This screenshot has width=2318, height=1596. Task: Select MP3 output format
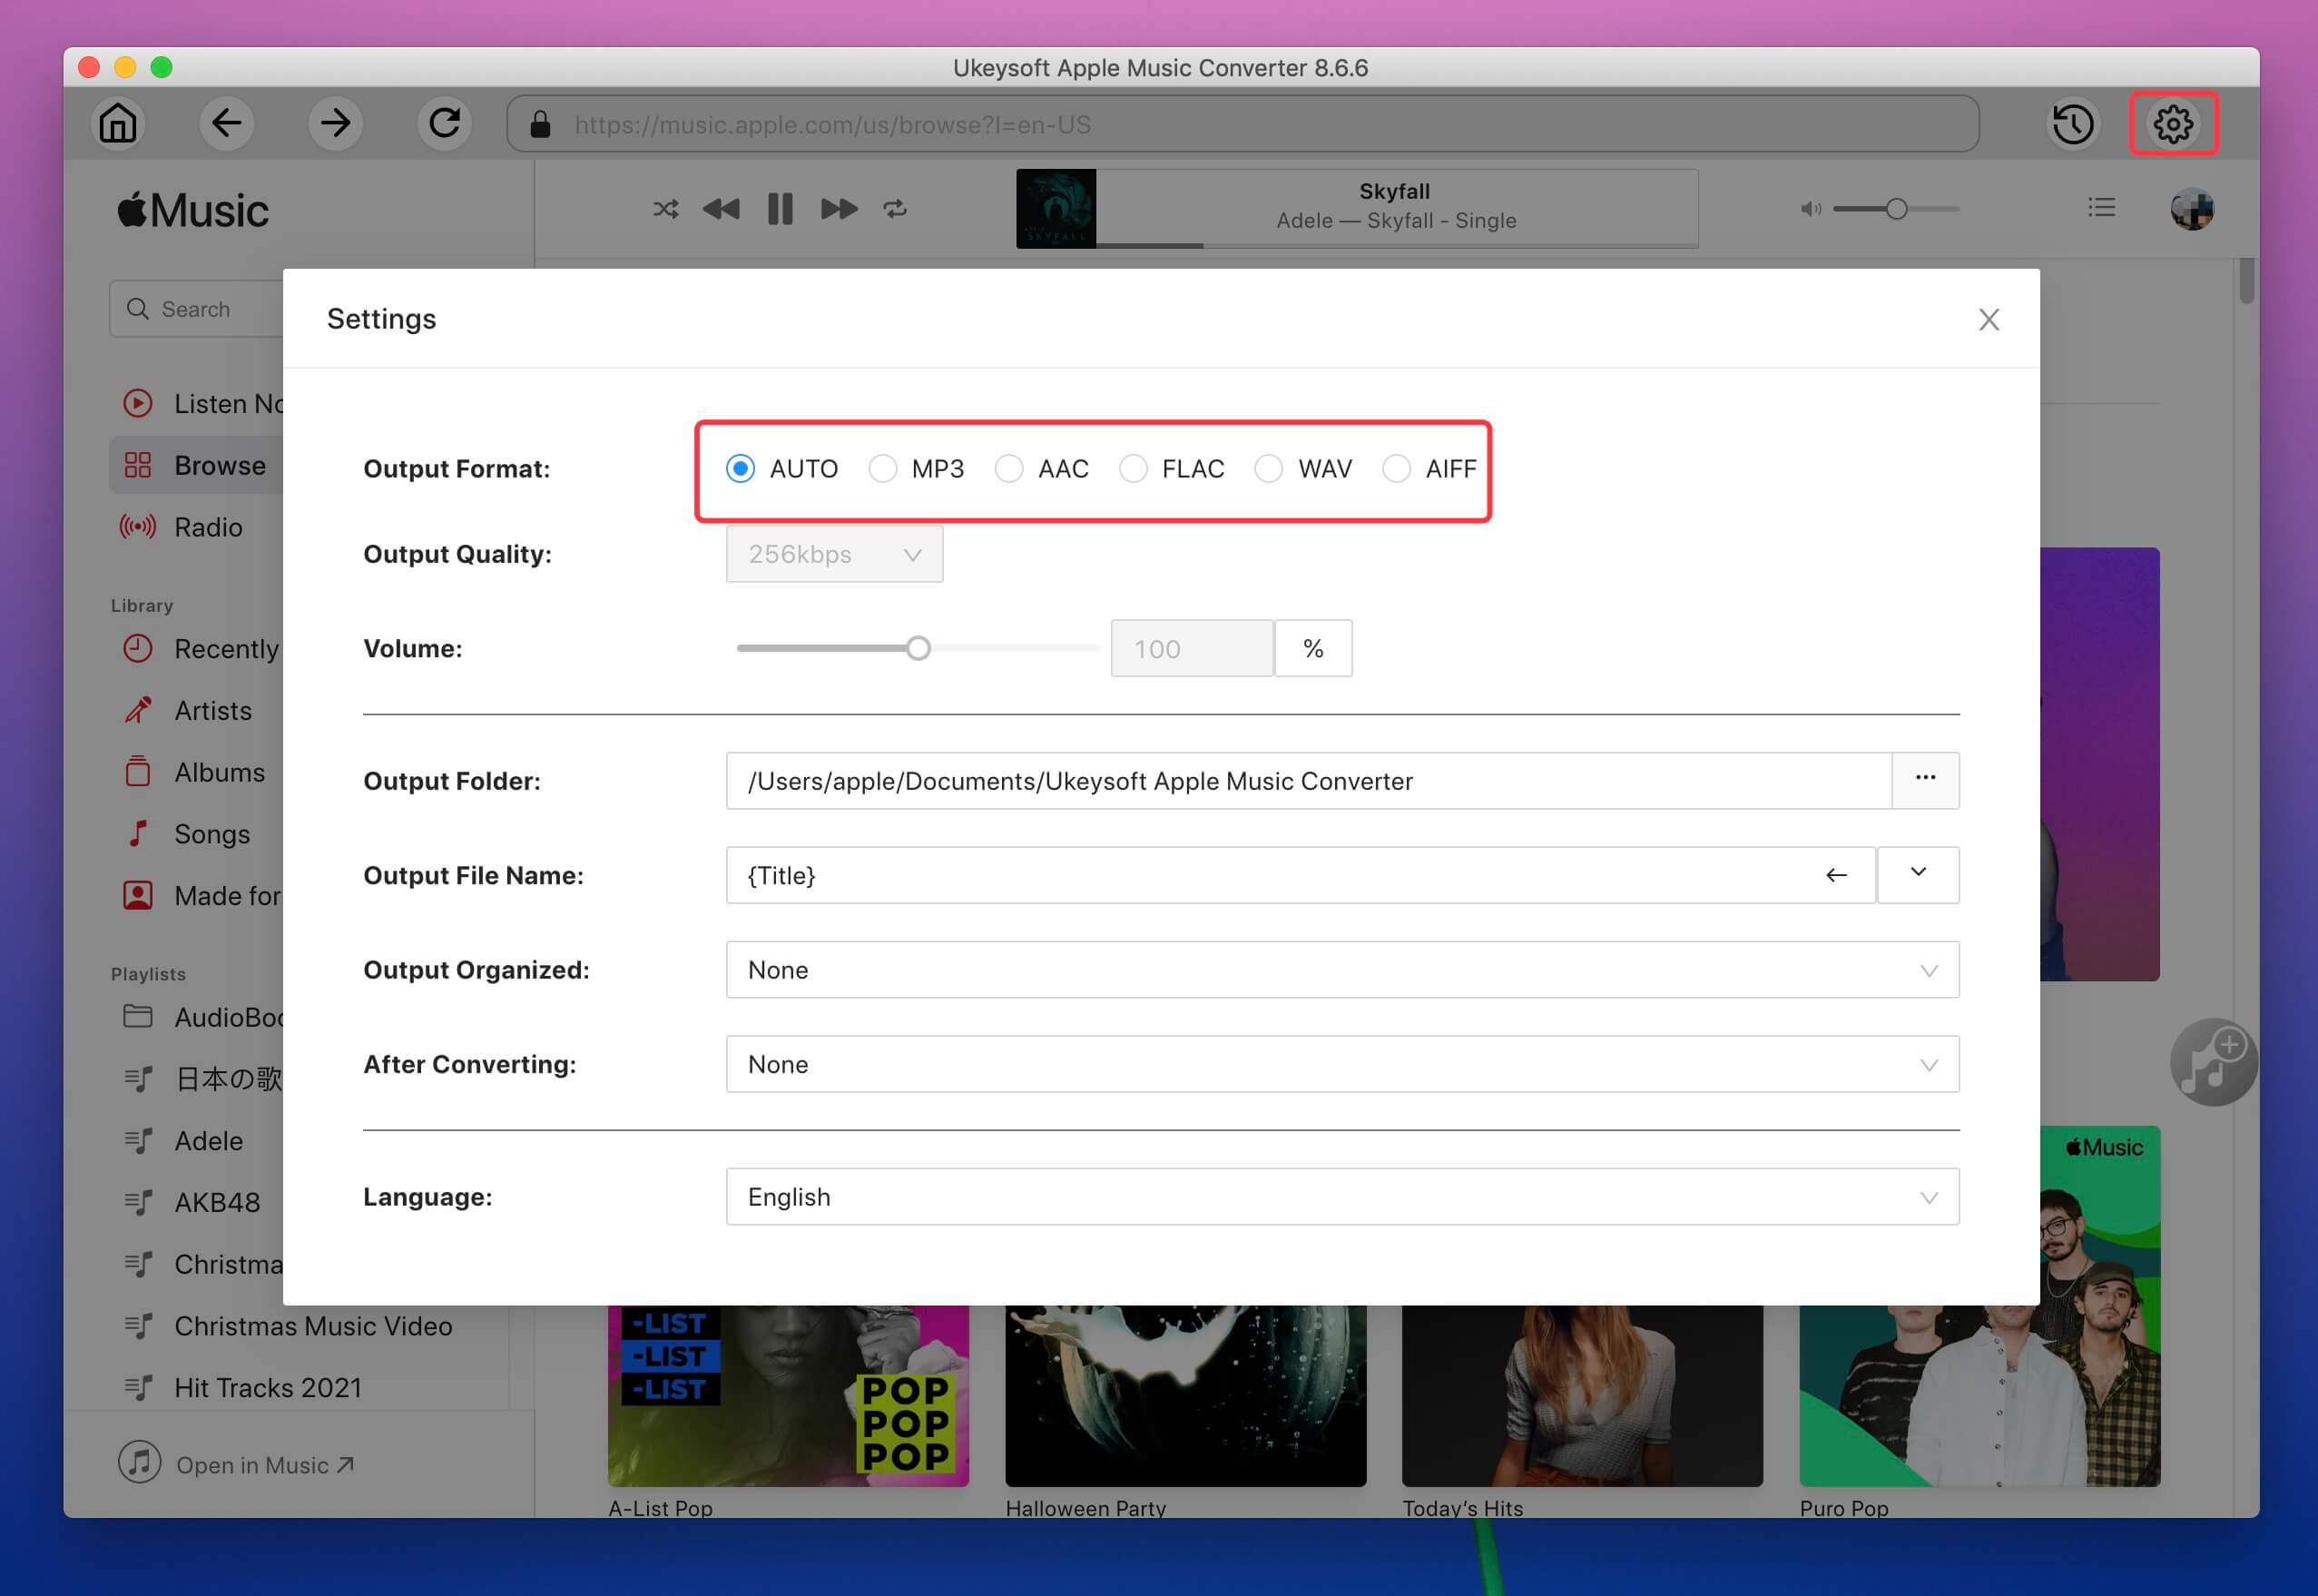882,468
